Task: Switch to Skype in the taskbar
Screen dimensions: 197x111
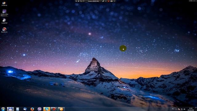Action: pyautogui.click(x=47, y=109)
